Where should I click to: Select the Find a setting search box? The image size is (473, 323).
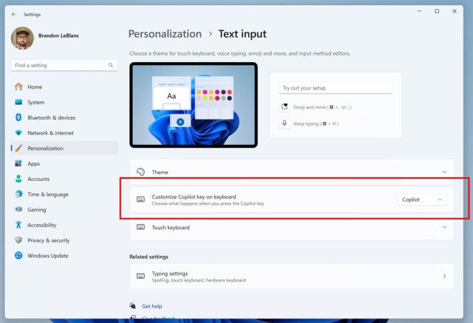65,65
